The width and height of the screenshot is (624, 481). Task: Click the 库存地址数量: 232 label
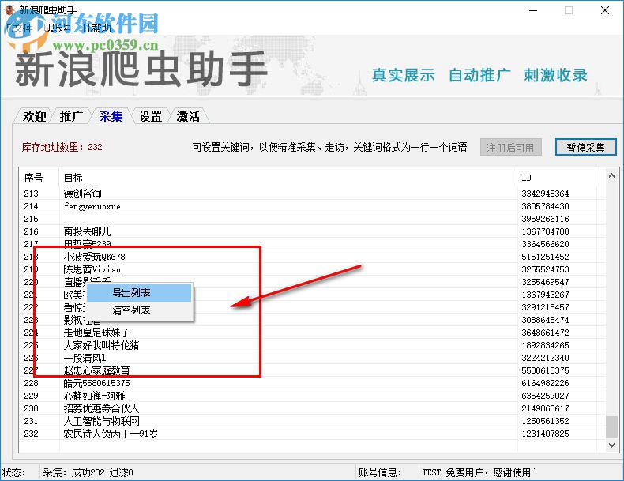(x=62, y=147)
